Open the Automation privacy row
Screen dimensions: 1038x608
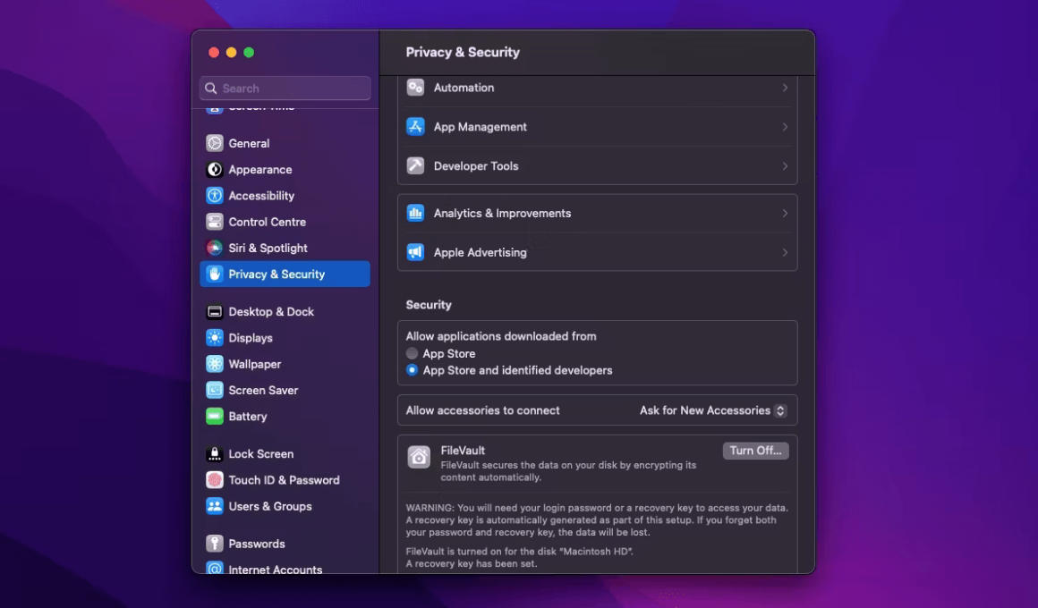point(597,88)
